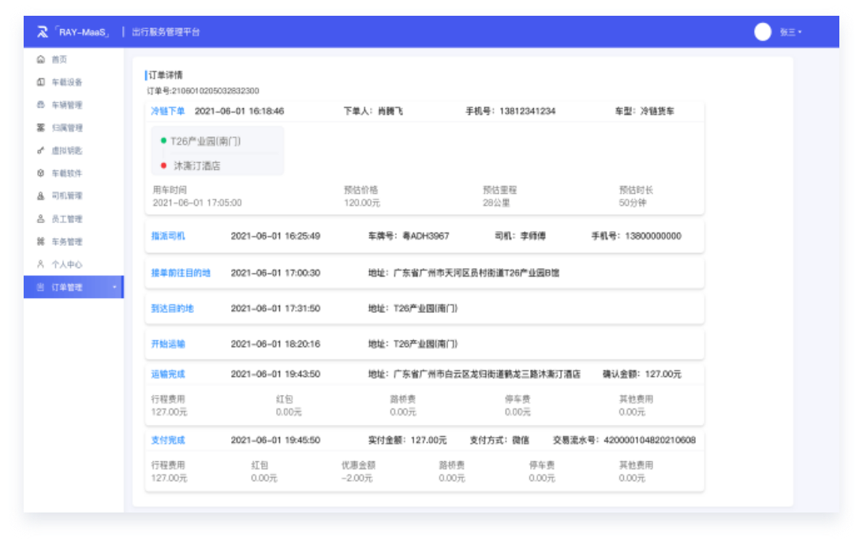Click the 运输完成 link

(168, 374)
